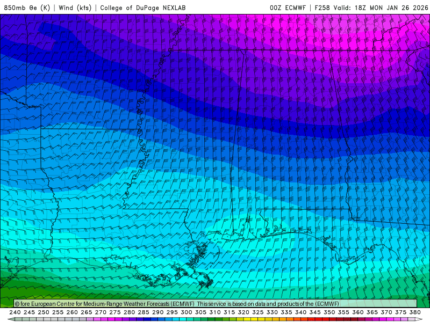Click the yellow segment of the legend color bar

[x=247, y=319]
